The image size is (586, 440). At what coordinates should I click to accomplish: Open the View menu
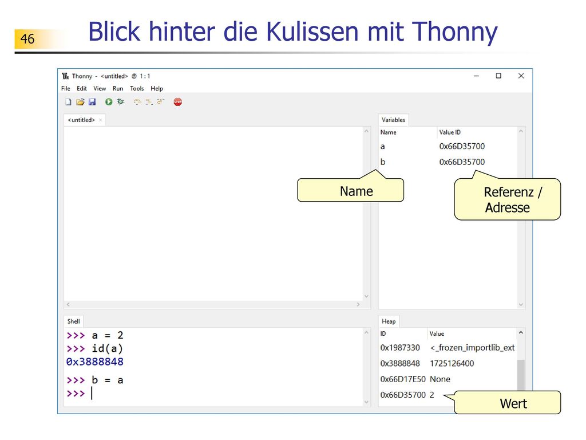[x=100, y=88]
